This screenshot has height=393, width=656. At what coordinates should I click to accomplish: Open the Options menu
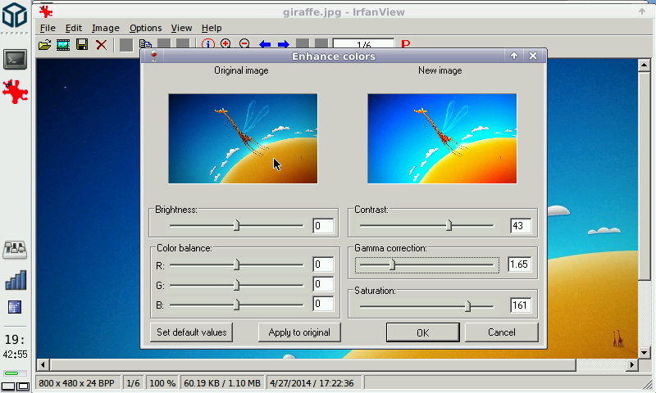(145, 28)
